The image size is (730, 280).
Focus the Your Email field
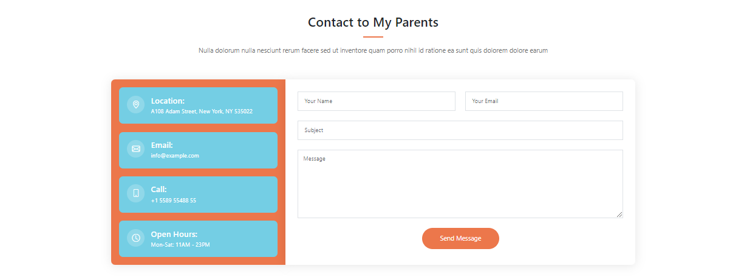point(544,101)
